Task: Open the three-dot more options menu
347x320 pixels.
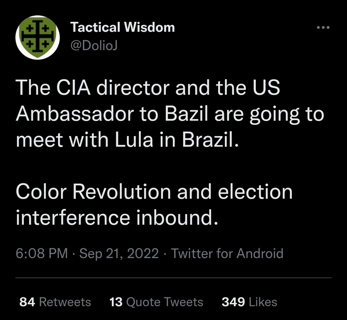Action: pyautogui.click(x=323, y=27)
